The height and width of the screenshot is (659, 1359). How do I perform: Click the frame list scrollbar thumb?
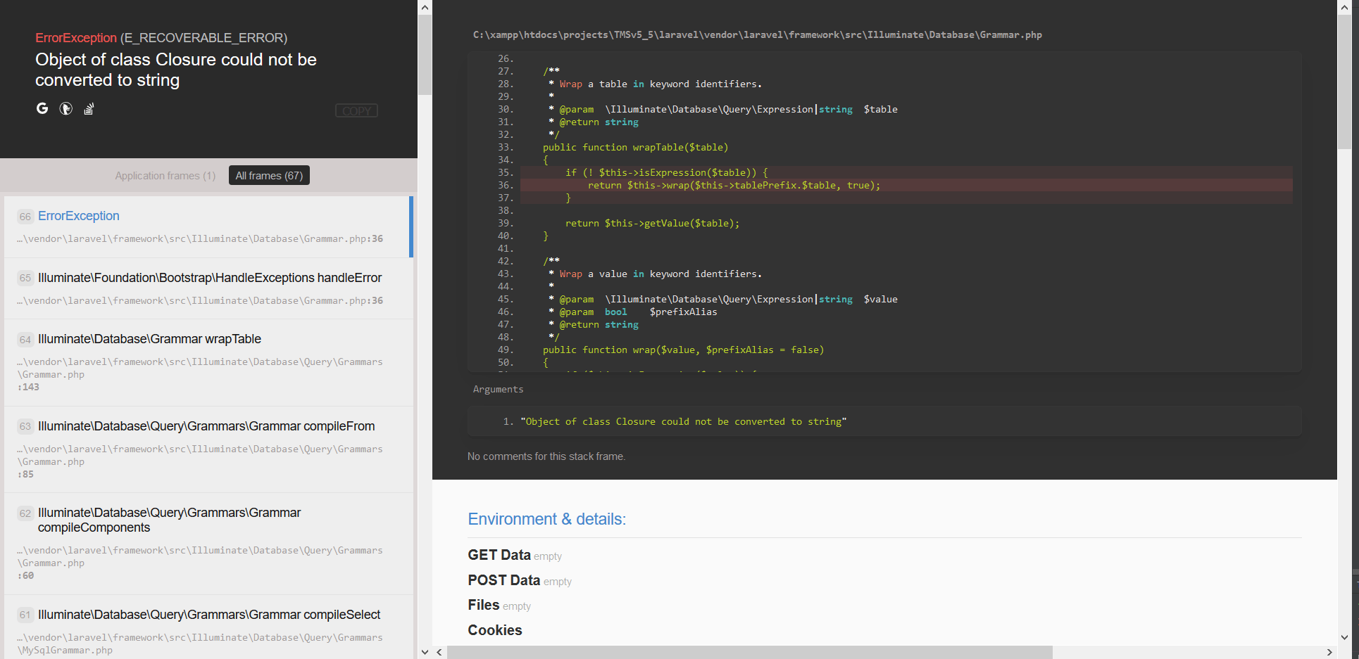pos(425,54)
